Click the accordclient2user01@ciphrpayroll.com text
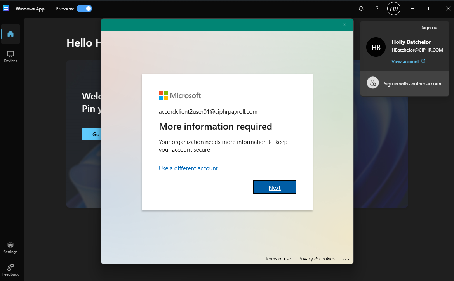 click(x=208, y=112)
